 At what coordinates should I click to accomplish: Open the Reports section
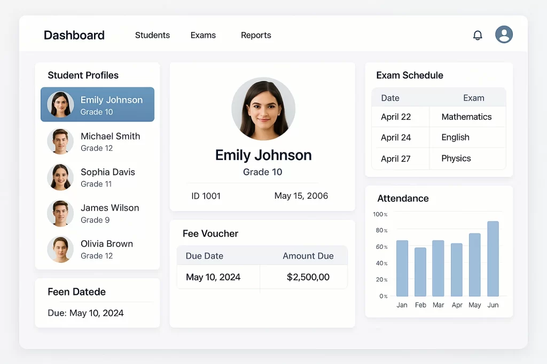click(x=256, y=35)
